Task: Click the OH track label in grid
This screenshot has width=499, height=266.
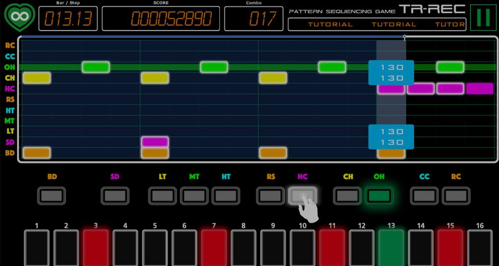Action: point(10,67)
